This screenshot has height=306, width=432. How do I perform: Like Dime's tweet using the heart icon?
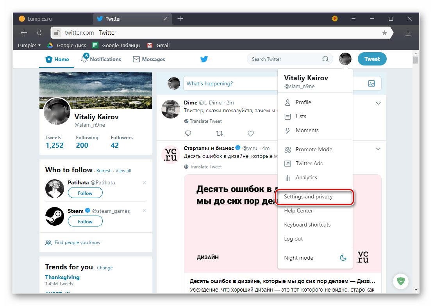(250, 133)
